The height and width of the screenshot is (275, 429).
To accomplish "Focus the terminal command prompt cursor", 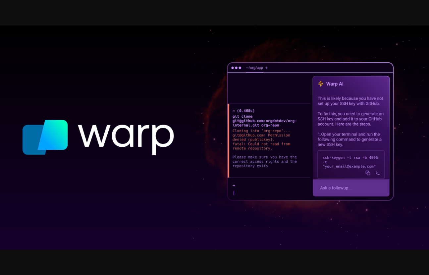I will click(x=234, y=193).
